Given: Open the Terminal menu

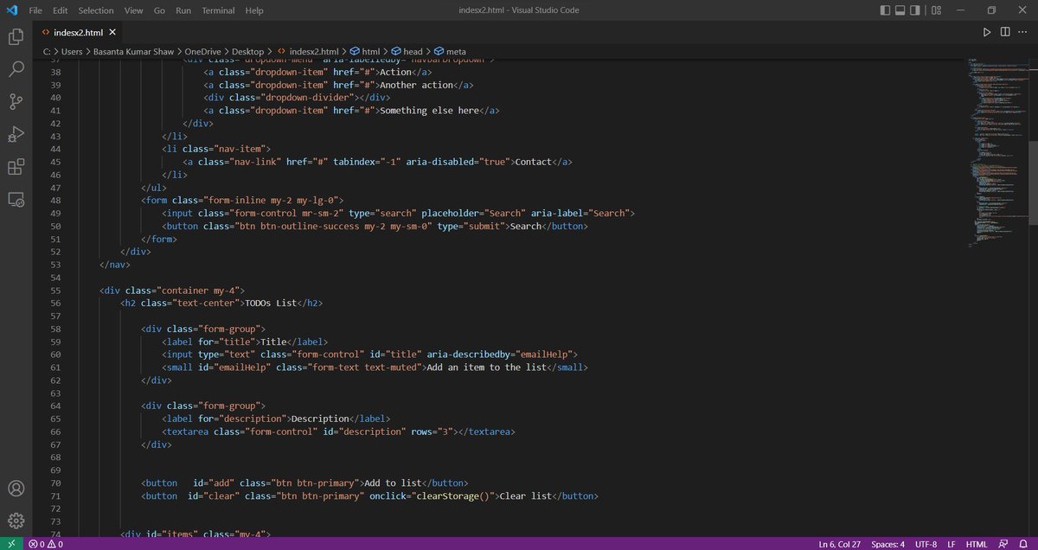Looking at the screenshot, I should point(218,10).
